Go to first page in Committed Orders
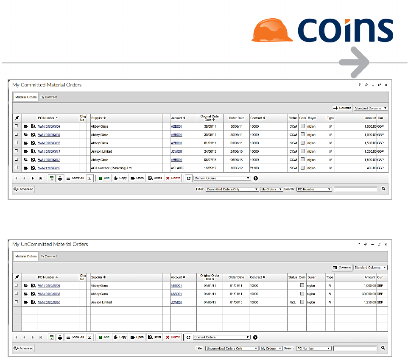The height and width of the screenshot is (357, 408). click(16, 178)
